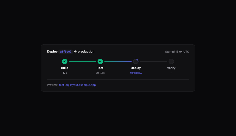236x136 pixels.
Task: Click the a1f9c02 commit hash badge
Action: click(x=66, y=51)
